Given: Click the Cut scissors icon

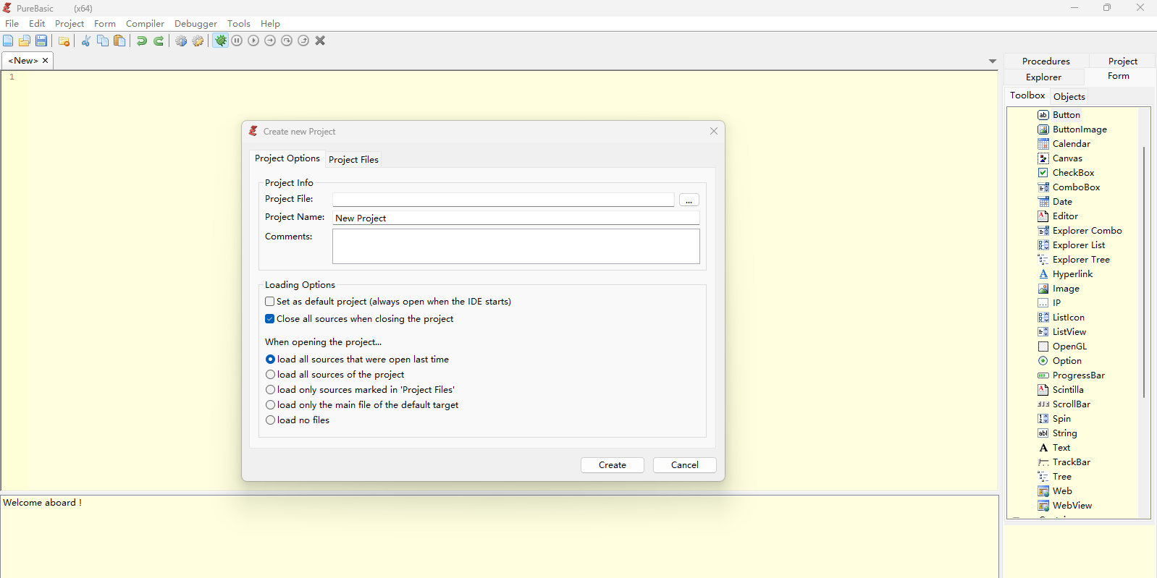Looking at the screenshot, I should (x=85, y=41).
